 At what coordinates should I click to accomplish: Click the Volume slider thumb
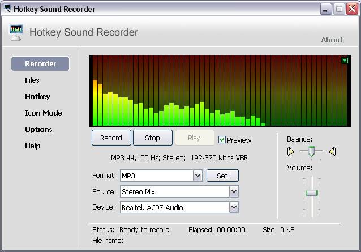point(312,193)
